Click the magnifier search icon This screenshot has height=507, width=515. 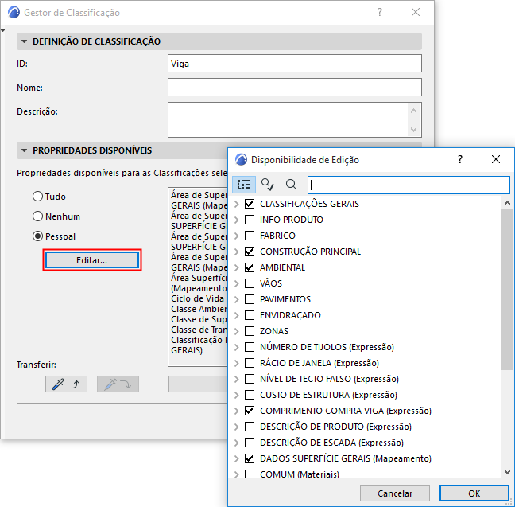pyautogui.click(x=291, y=185)
